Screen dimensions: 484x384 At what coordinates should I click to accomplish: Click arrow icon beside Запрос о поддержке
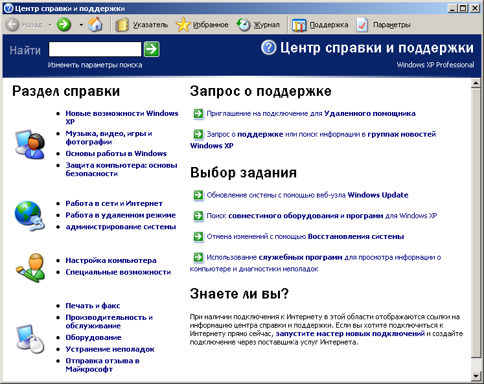[198, 134]
